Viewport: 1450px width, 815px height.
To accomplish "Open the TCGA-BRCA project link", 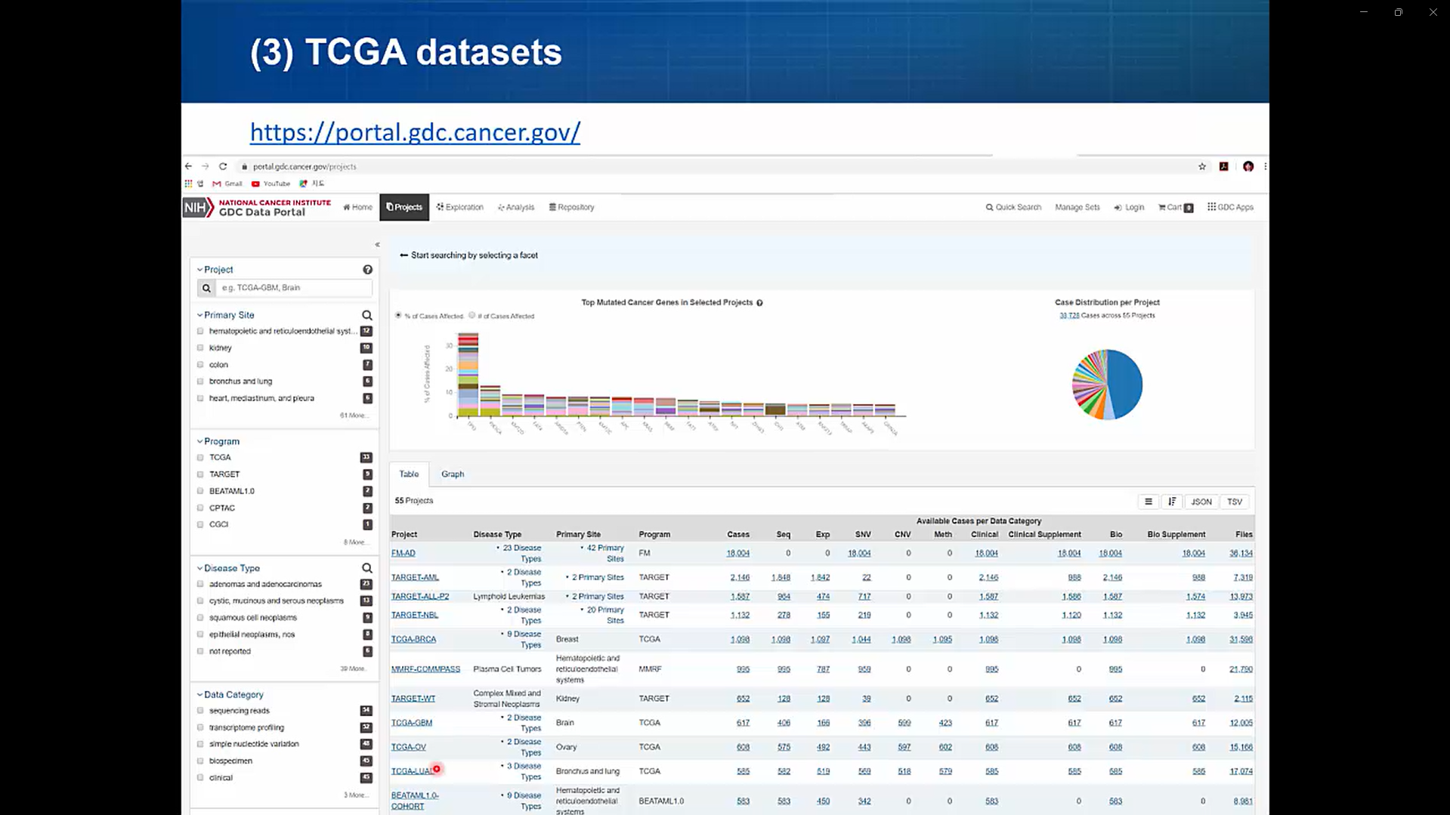I will [x=413, y=639].
